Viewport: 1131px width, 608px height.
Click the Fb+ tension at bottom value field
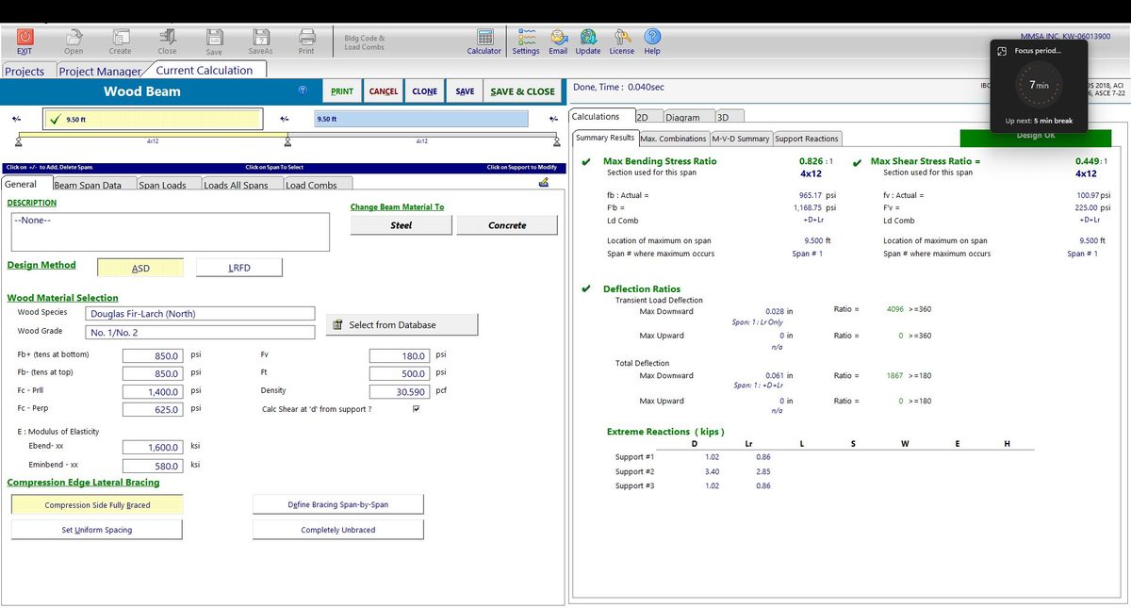155,354
